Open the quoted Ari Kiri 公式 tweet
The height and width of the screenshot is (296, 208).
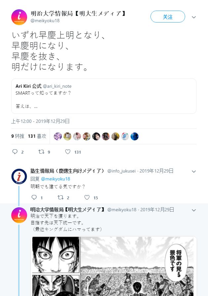point(104,96)
